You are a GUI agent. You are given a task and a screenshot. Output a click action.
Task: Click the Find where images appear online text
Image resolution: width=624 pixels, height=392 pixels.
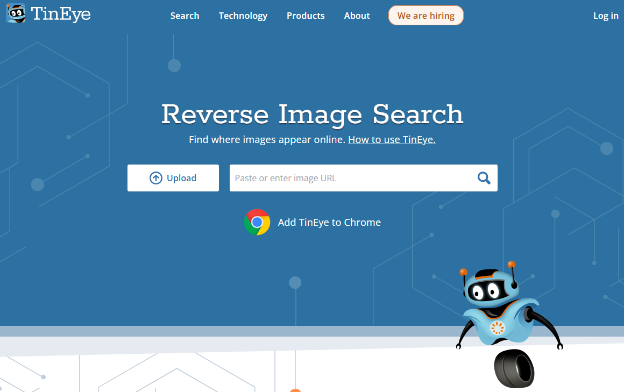pyautogui.click(x=267, y=140)
